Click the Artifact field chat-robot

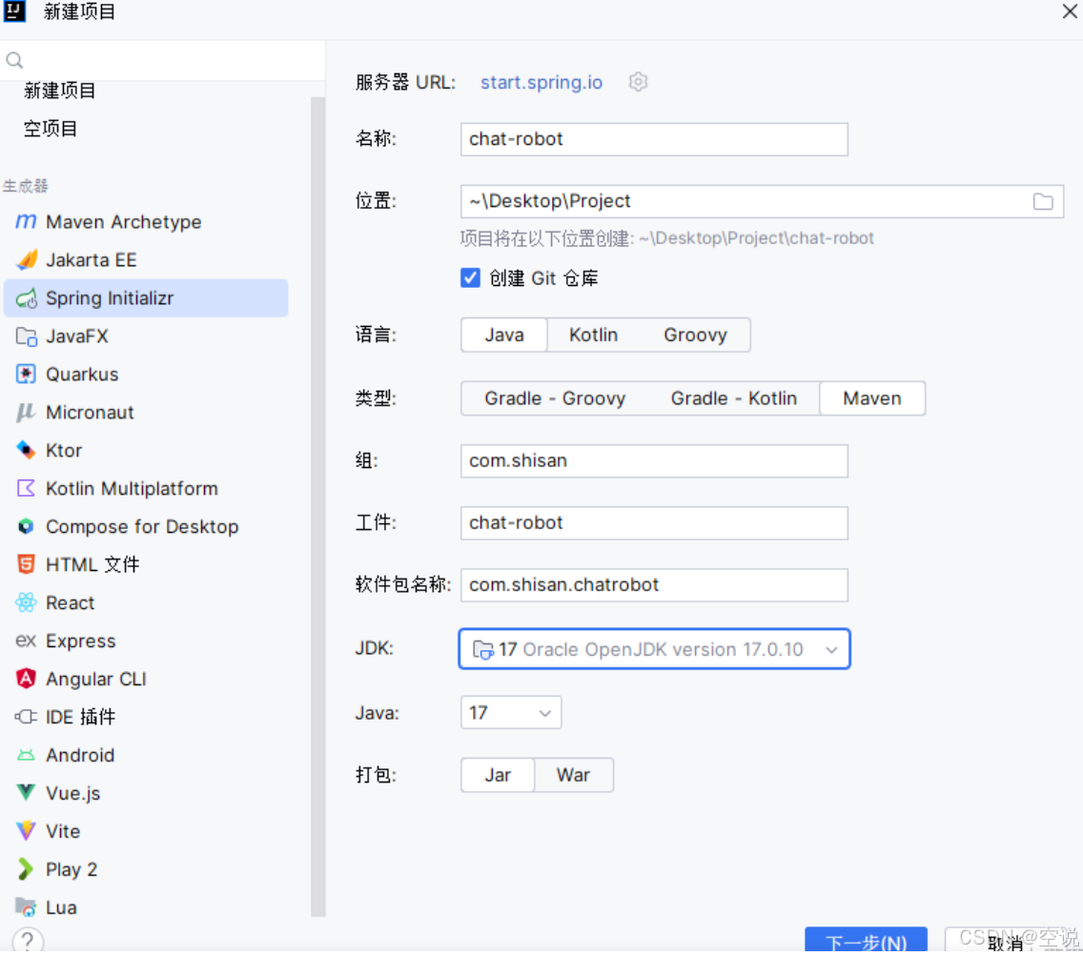654,523
